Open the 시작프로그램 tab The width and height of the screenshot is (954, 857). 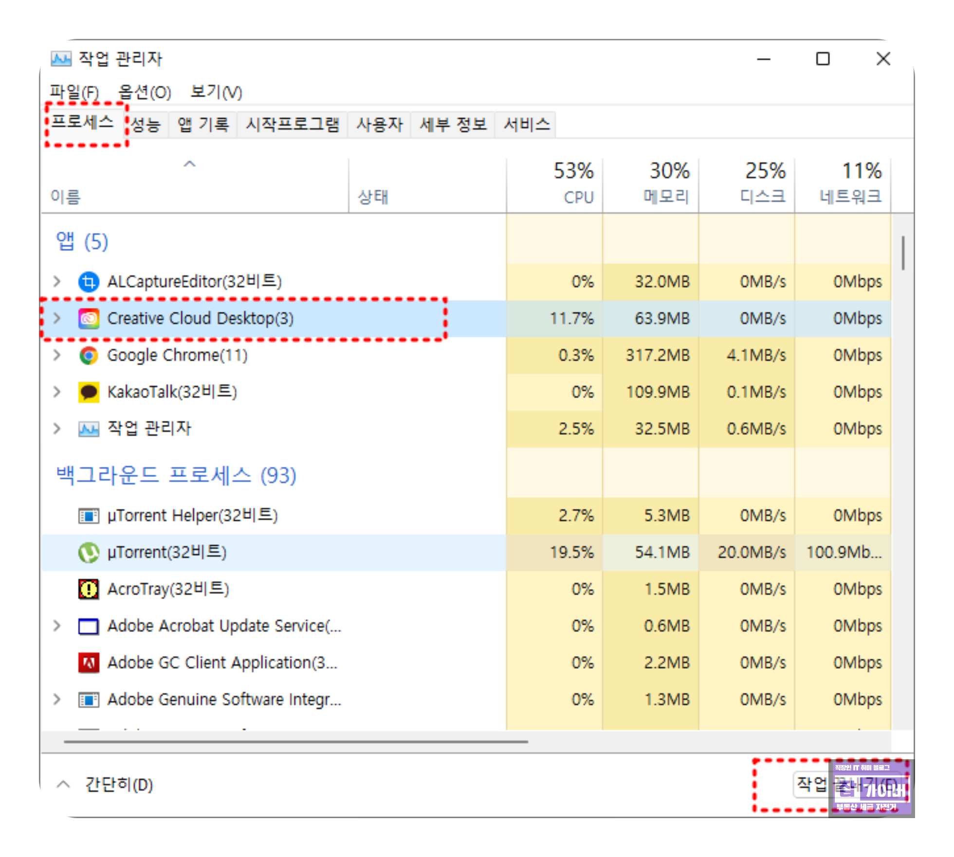point(292,125)
